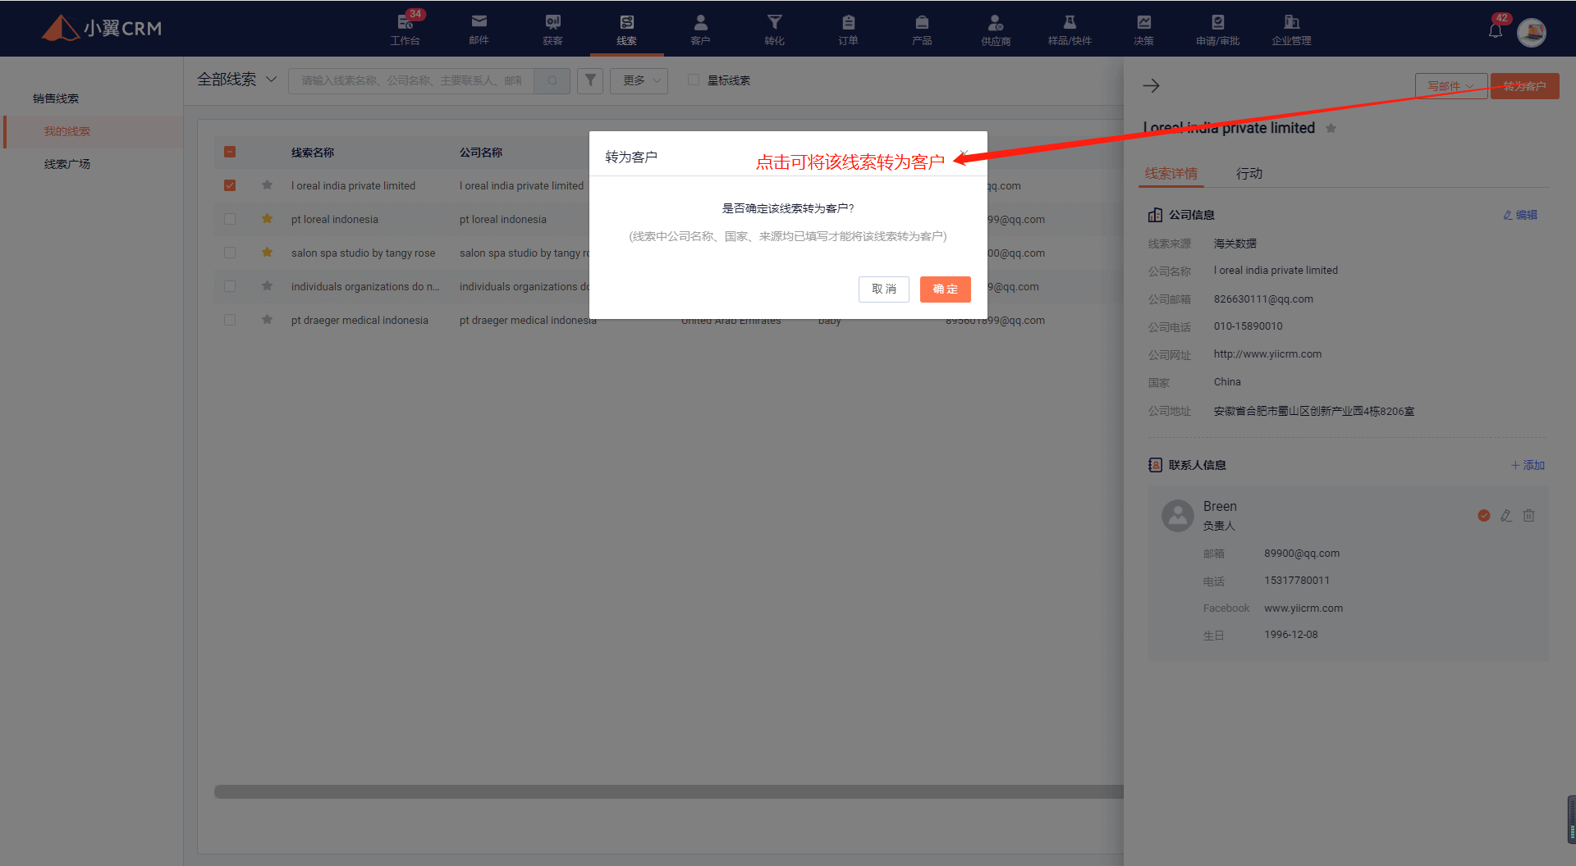Screen dimensions: 1576x866
Task: Open the 申请/审批 approvals module
Action: [1217, 29]
